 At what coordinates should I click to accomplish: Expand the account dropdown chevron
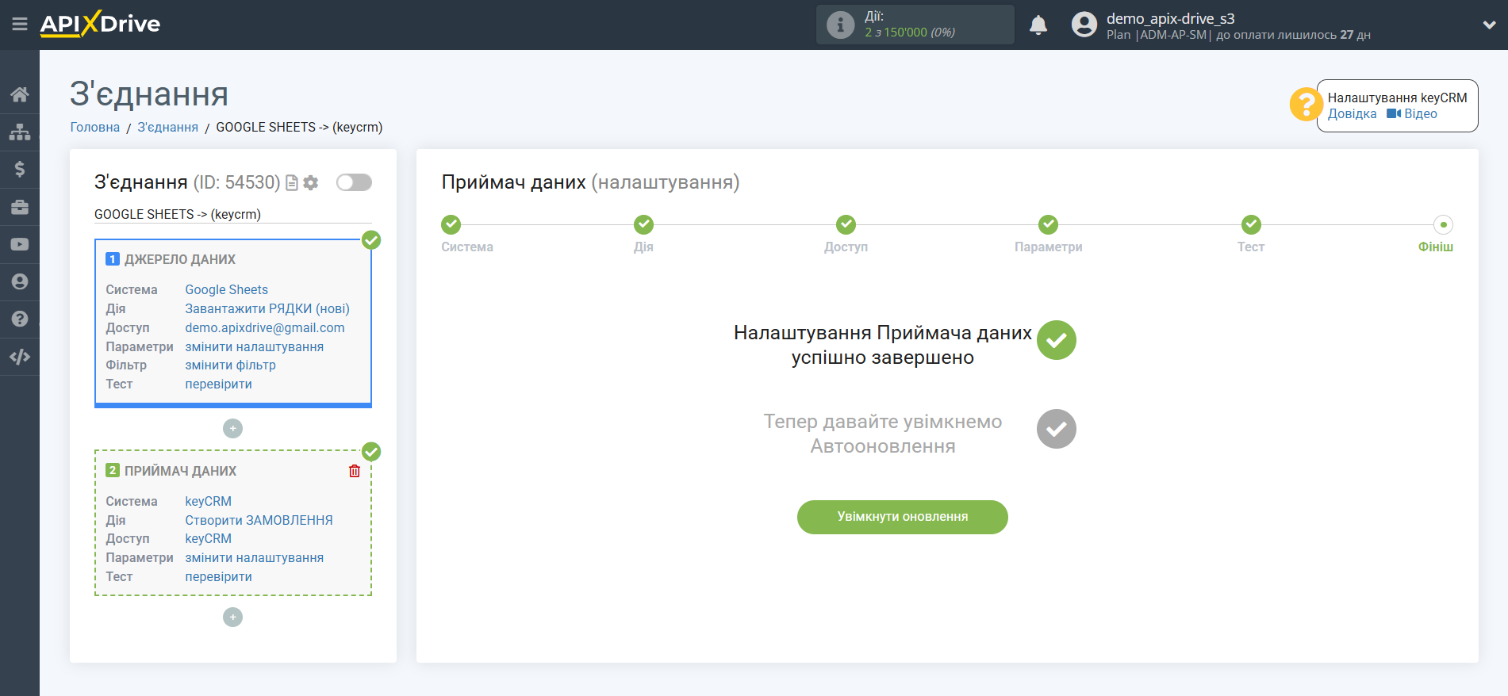[1489, 25]
